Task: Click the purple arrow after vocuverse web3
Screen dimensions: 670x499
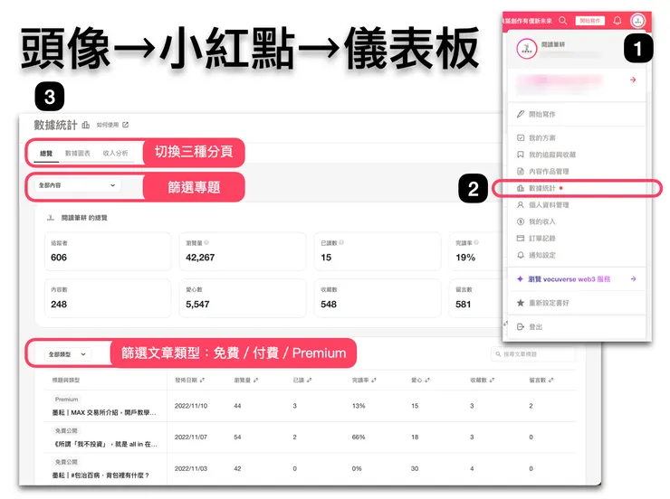Action: pos(633,279)
